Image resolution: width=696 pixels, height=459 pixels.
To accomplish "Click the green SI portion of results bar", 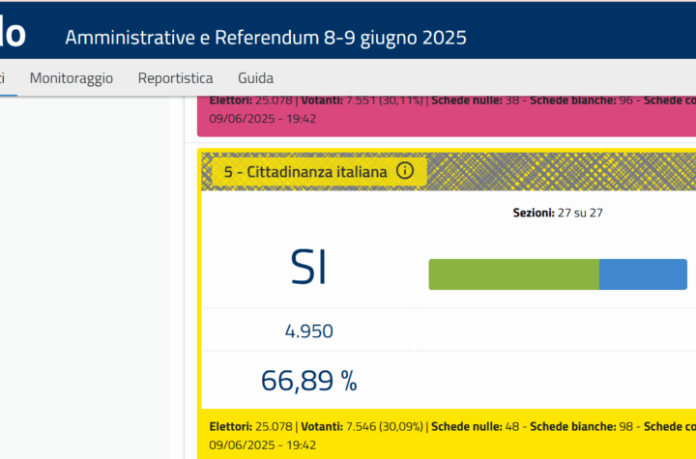I will (513, 274).
